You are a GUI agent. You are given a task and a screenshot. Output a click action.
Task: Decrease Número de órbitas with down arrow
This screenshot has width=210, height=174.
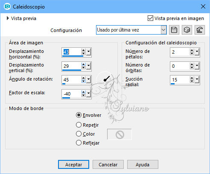click(x=192, y=67)
